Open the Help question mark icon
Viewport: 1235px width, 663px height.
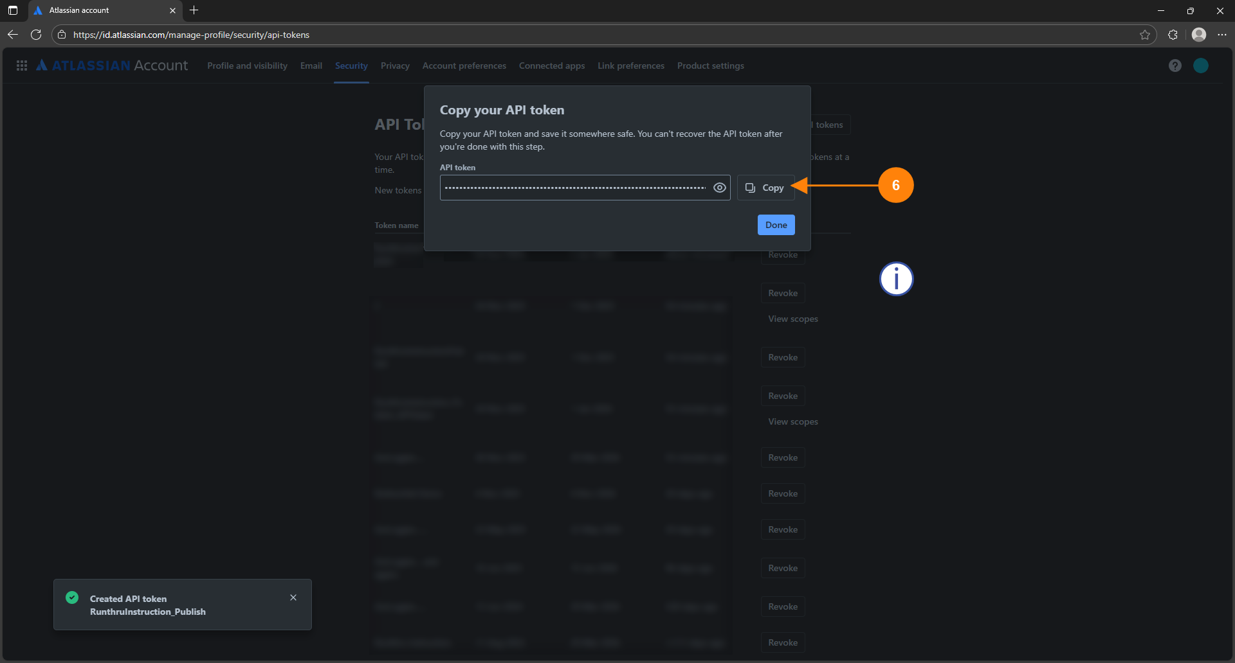(1175, 66)
